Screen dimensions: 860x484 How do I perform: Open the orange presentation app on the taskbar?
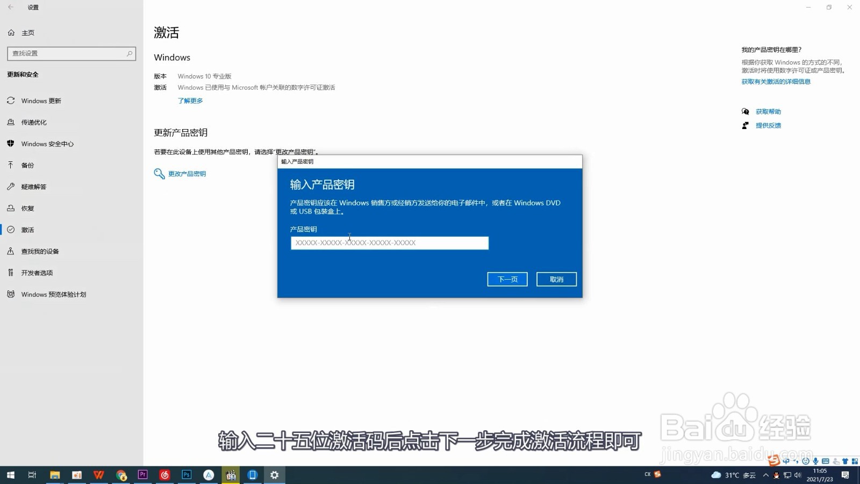77,475
